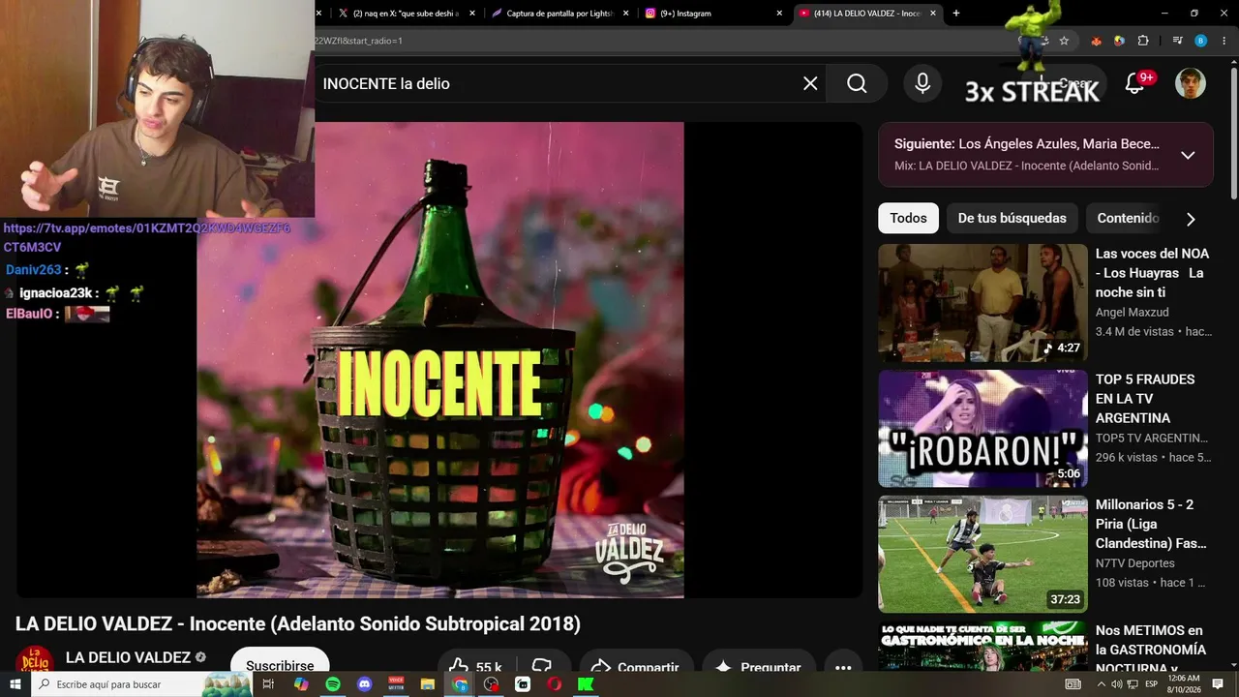
Task: Open the Chrome media control icon
Action: (1177, 41)
